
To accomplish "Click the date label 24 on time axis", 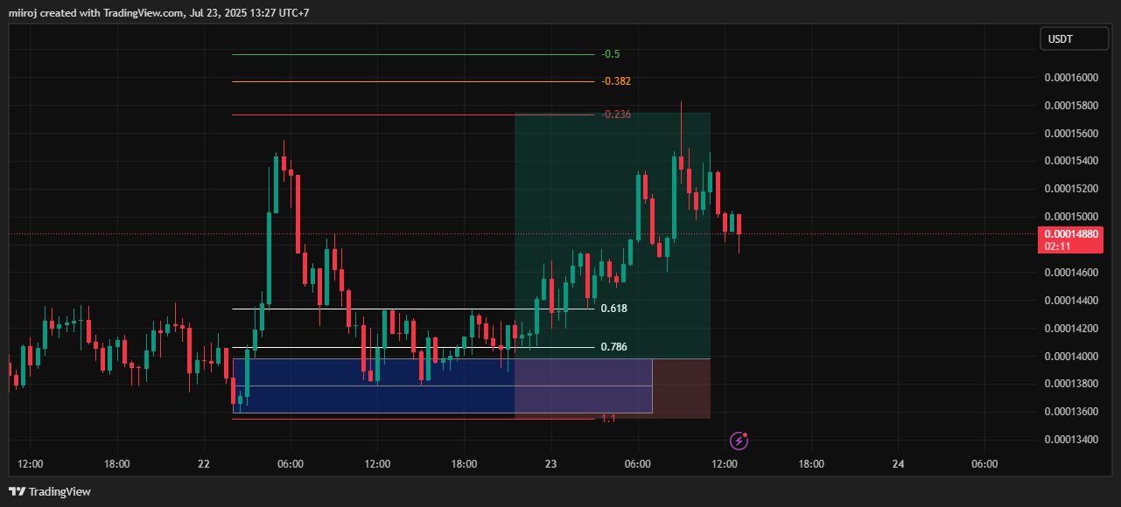I will click(898, 464).
